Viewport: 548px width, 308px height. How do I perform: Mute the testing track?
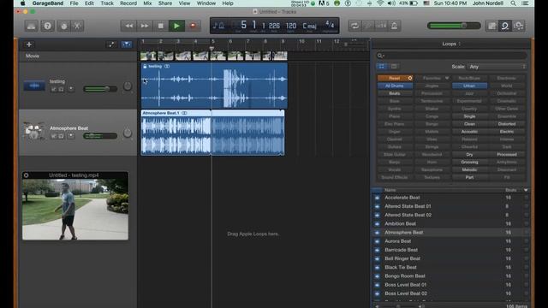(54, 89)
